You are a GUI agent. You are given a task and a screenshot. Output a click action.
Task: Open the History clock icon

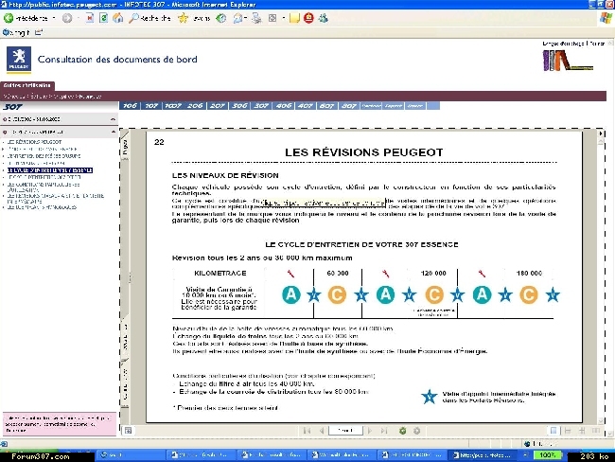(221, 18)
